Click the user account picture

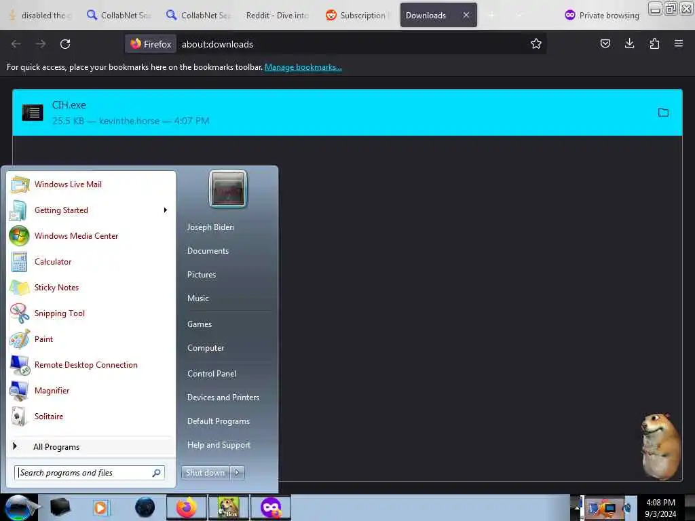click(228, 189)
